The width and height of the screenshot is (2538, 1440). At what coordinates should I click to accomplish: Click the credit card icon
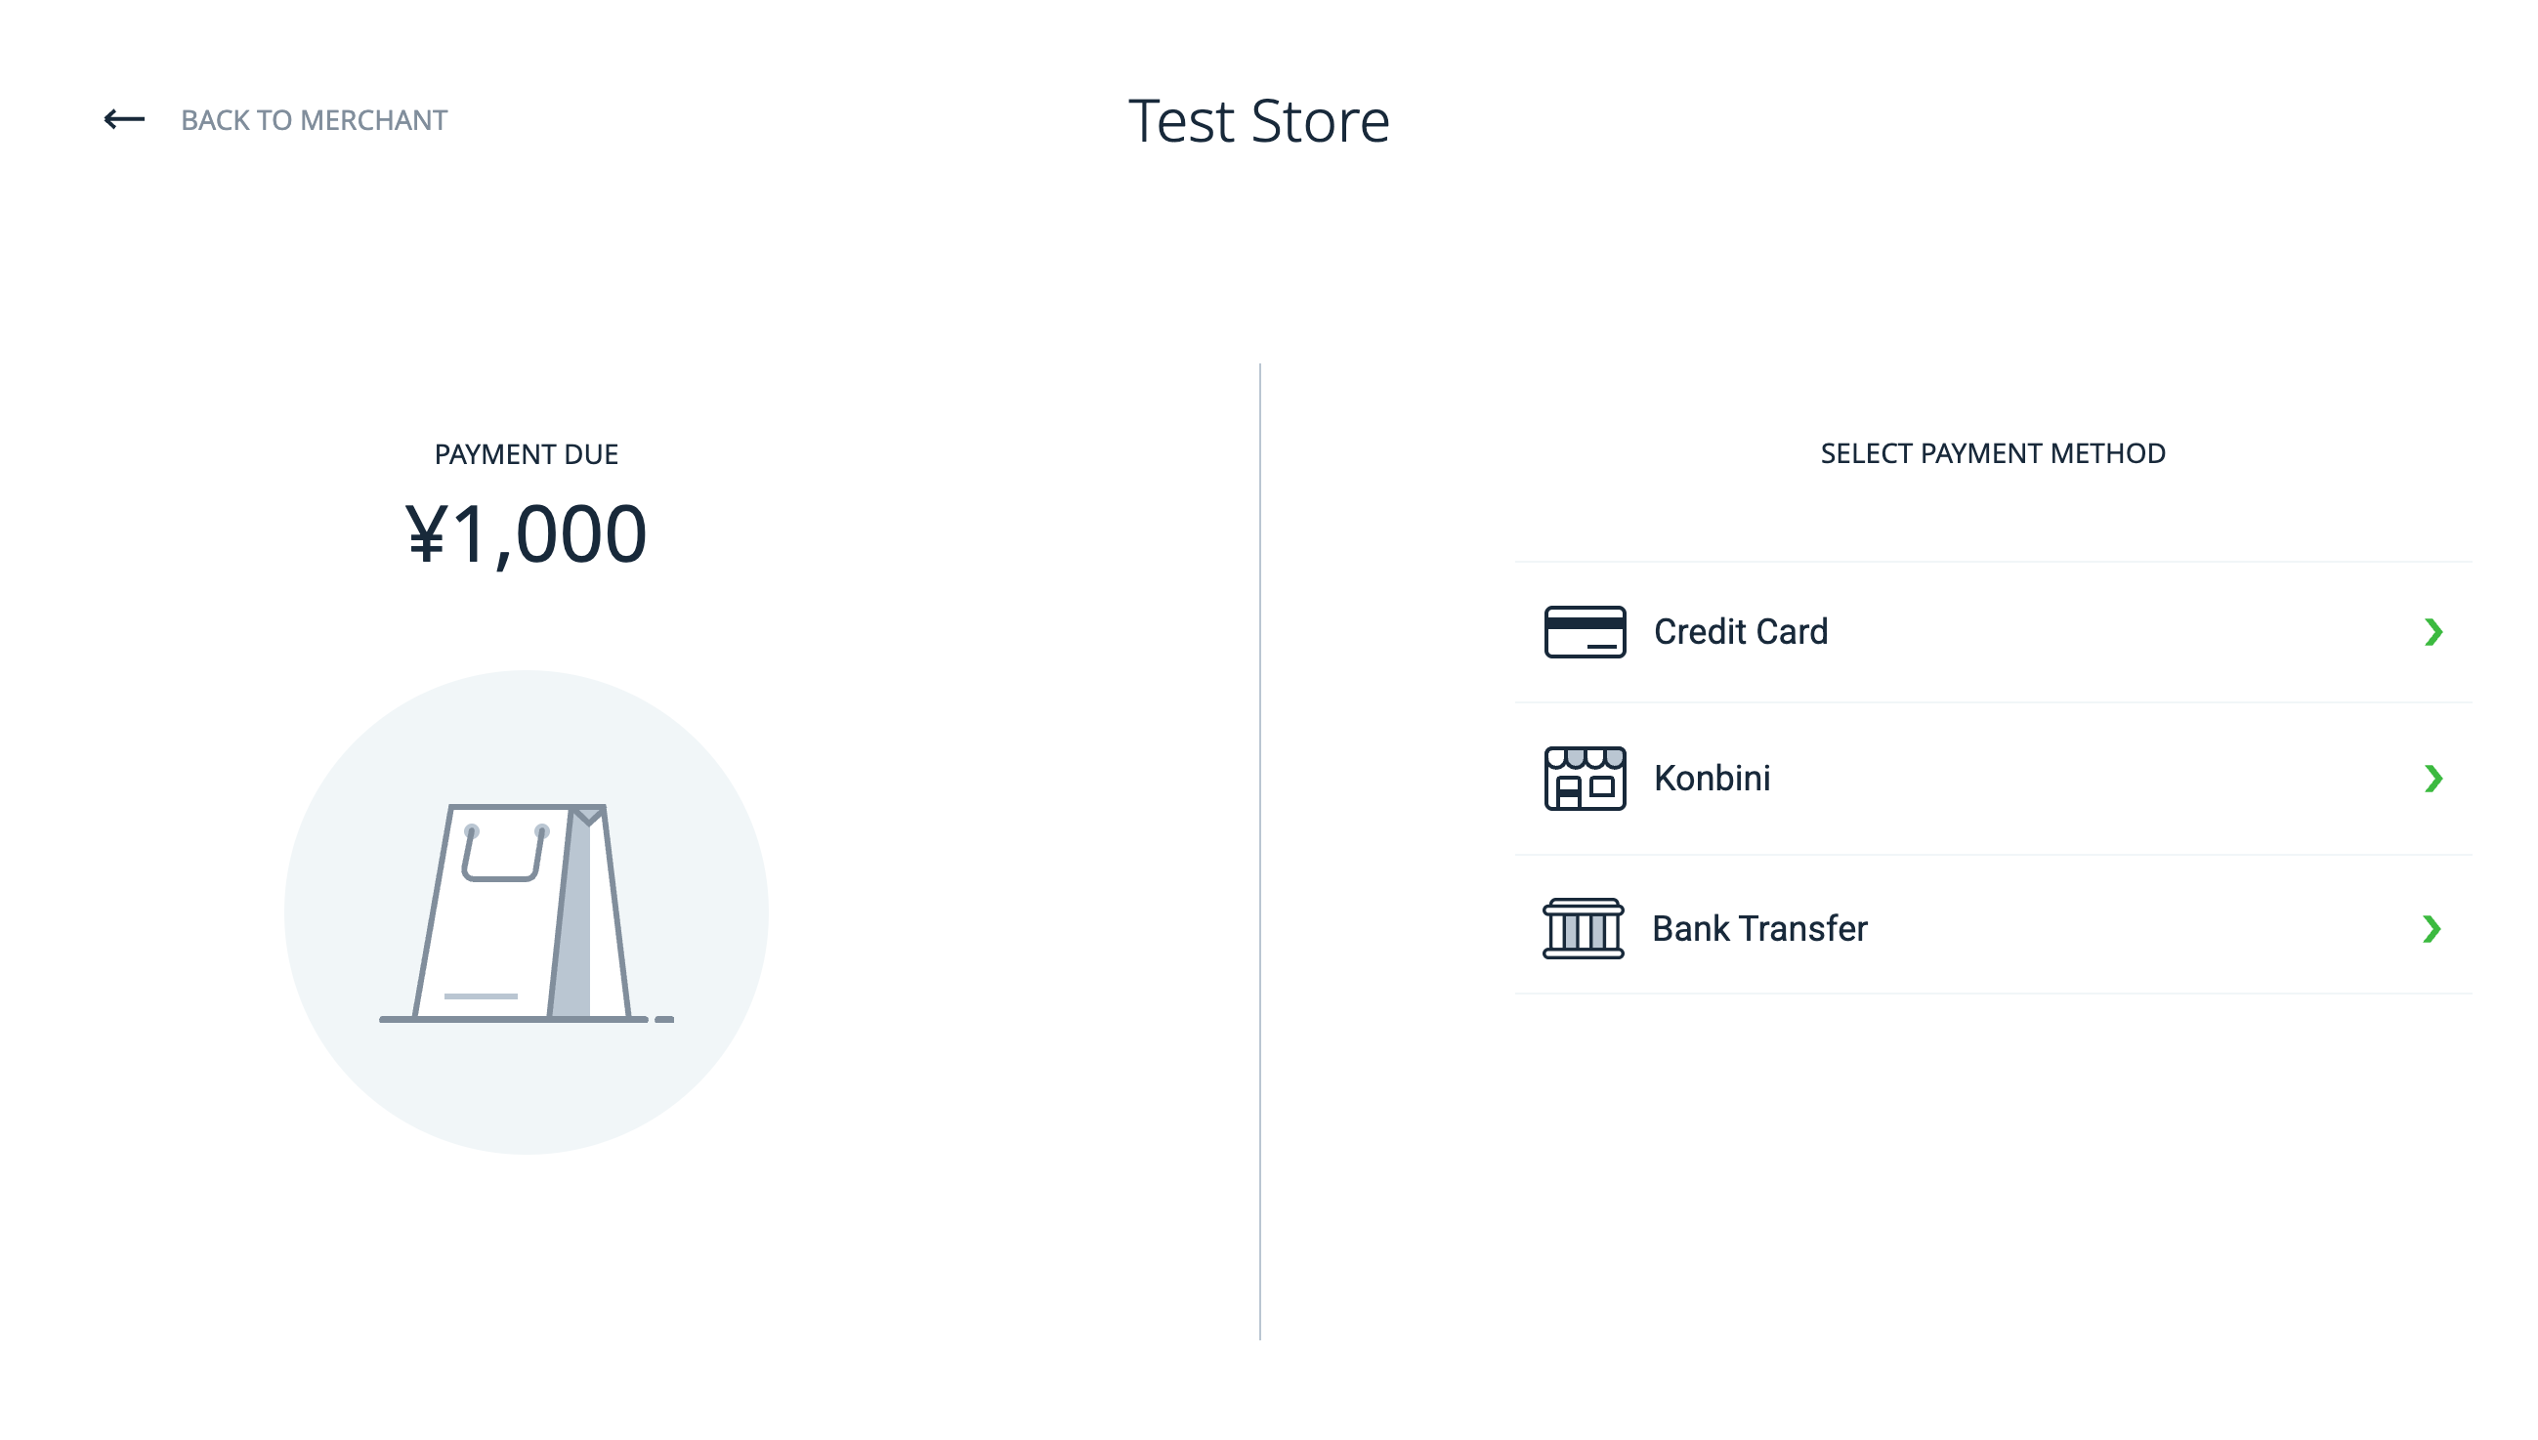point(1585,632)
